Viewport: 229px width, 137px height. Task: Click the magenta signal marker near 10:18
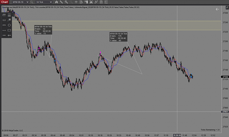coord(100,52)
